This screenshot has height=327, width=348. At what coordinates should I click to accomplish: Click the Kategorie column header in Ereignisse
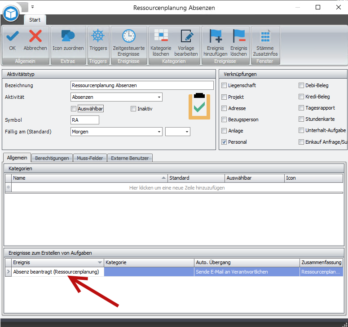tap(149, 262)
